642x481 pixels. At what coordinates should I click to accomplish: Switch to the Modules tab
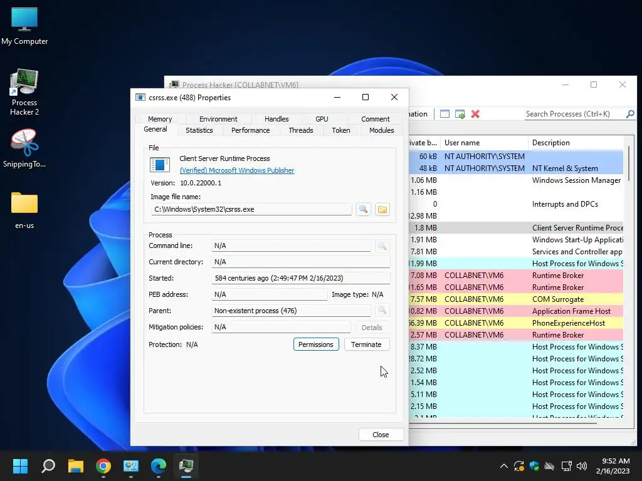(382, 130)
